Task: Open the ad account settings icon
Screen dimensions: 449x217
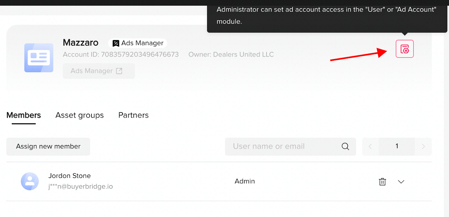Action: click(x=404, y=49)
